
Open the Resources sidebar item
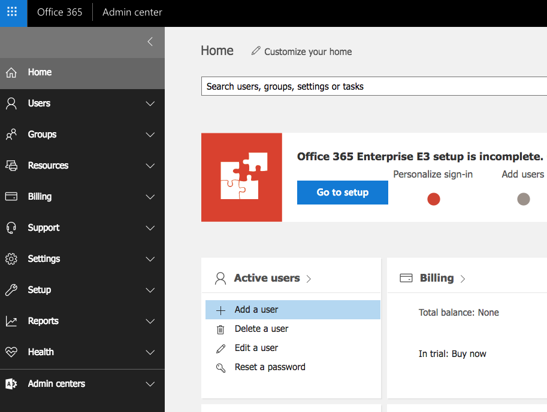(82, 166)
